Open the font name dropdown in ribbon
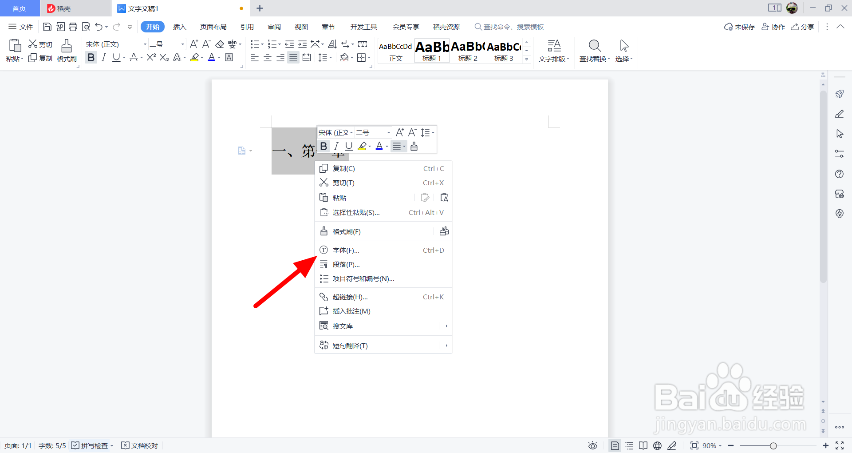The image size is (852, 453). (x=145, y=44)
